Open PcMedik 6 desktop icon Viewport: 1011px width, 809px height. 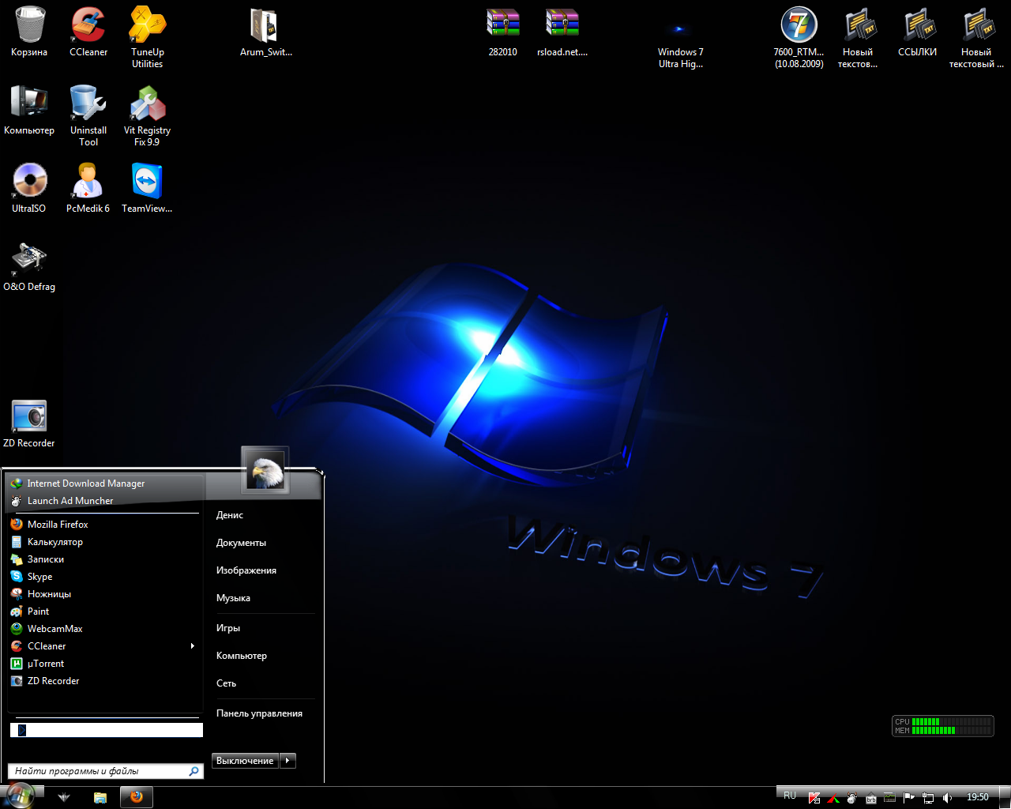(x=88, y=188)
